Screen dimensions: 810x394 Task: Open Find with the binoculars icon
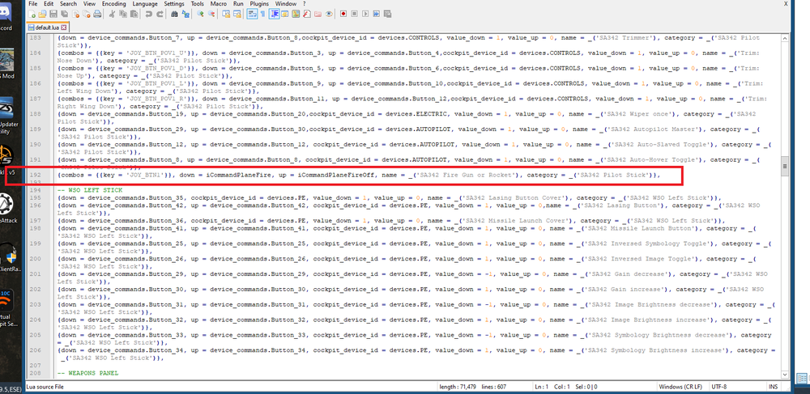[x=173, y=15]
